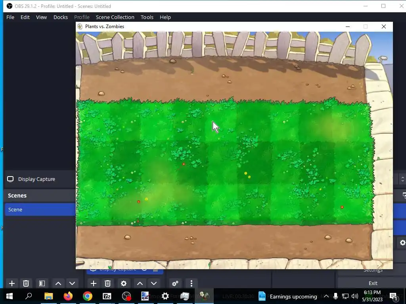Open 7-Zip from the taskbar

point(107,296)
